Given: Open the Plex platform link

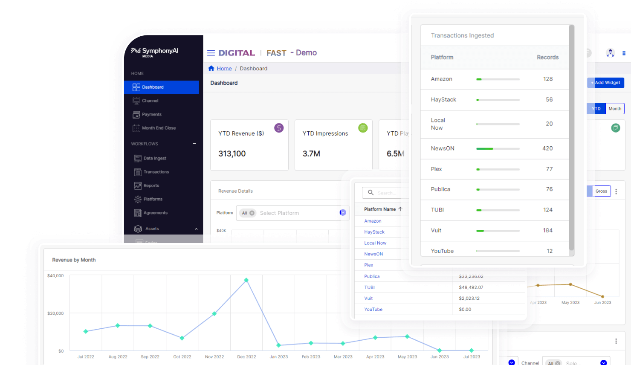Looking at the screenshot, I should pyautogui.click(x=369, y=265).
